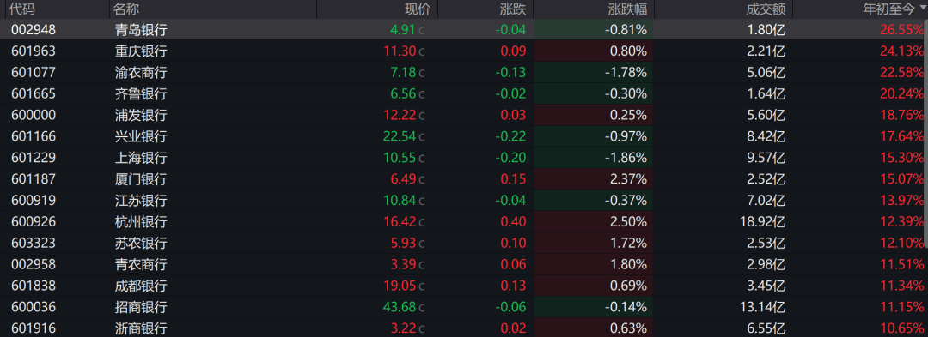Click the 24.13% year-to-date value
The width and height of the screenshot is (928, 337).
pos(901,51)
